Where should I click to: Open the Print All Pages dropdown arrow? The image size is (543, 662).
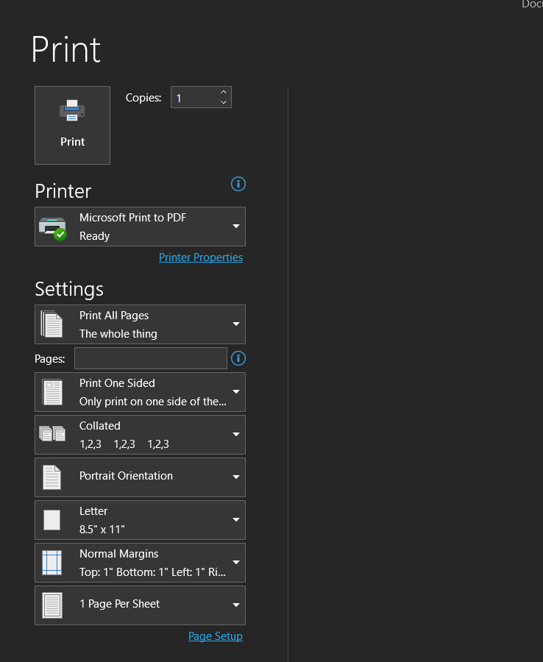pyautogui.click(x=236, y=324)
